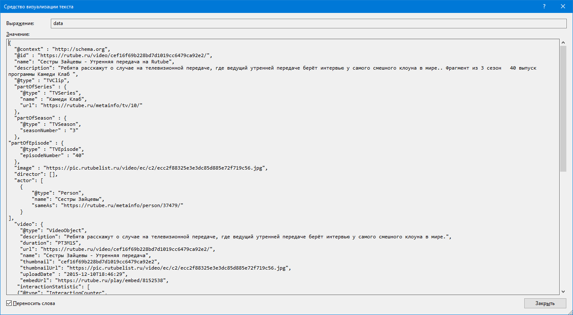Viewport: 573px width, 315px height.
Task: Click the "embedUrl" embed/8152538 line
Action: (95, 280)
